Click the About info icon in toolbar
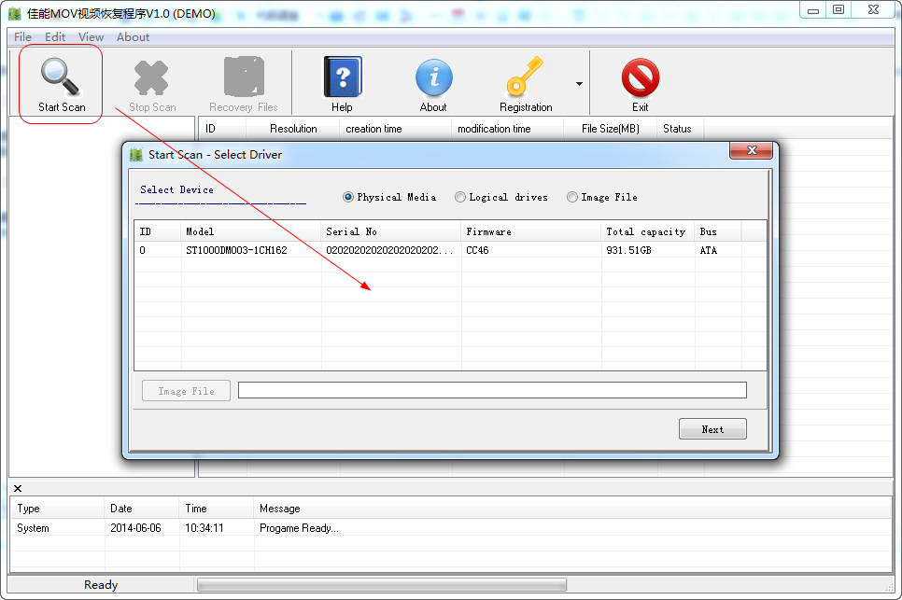 pos(434,77)
